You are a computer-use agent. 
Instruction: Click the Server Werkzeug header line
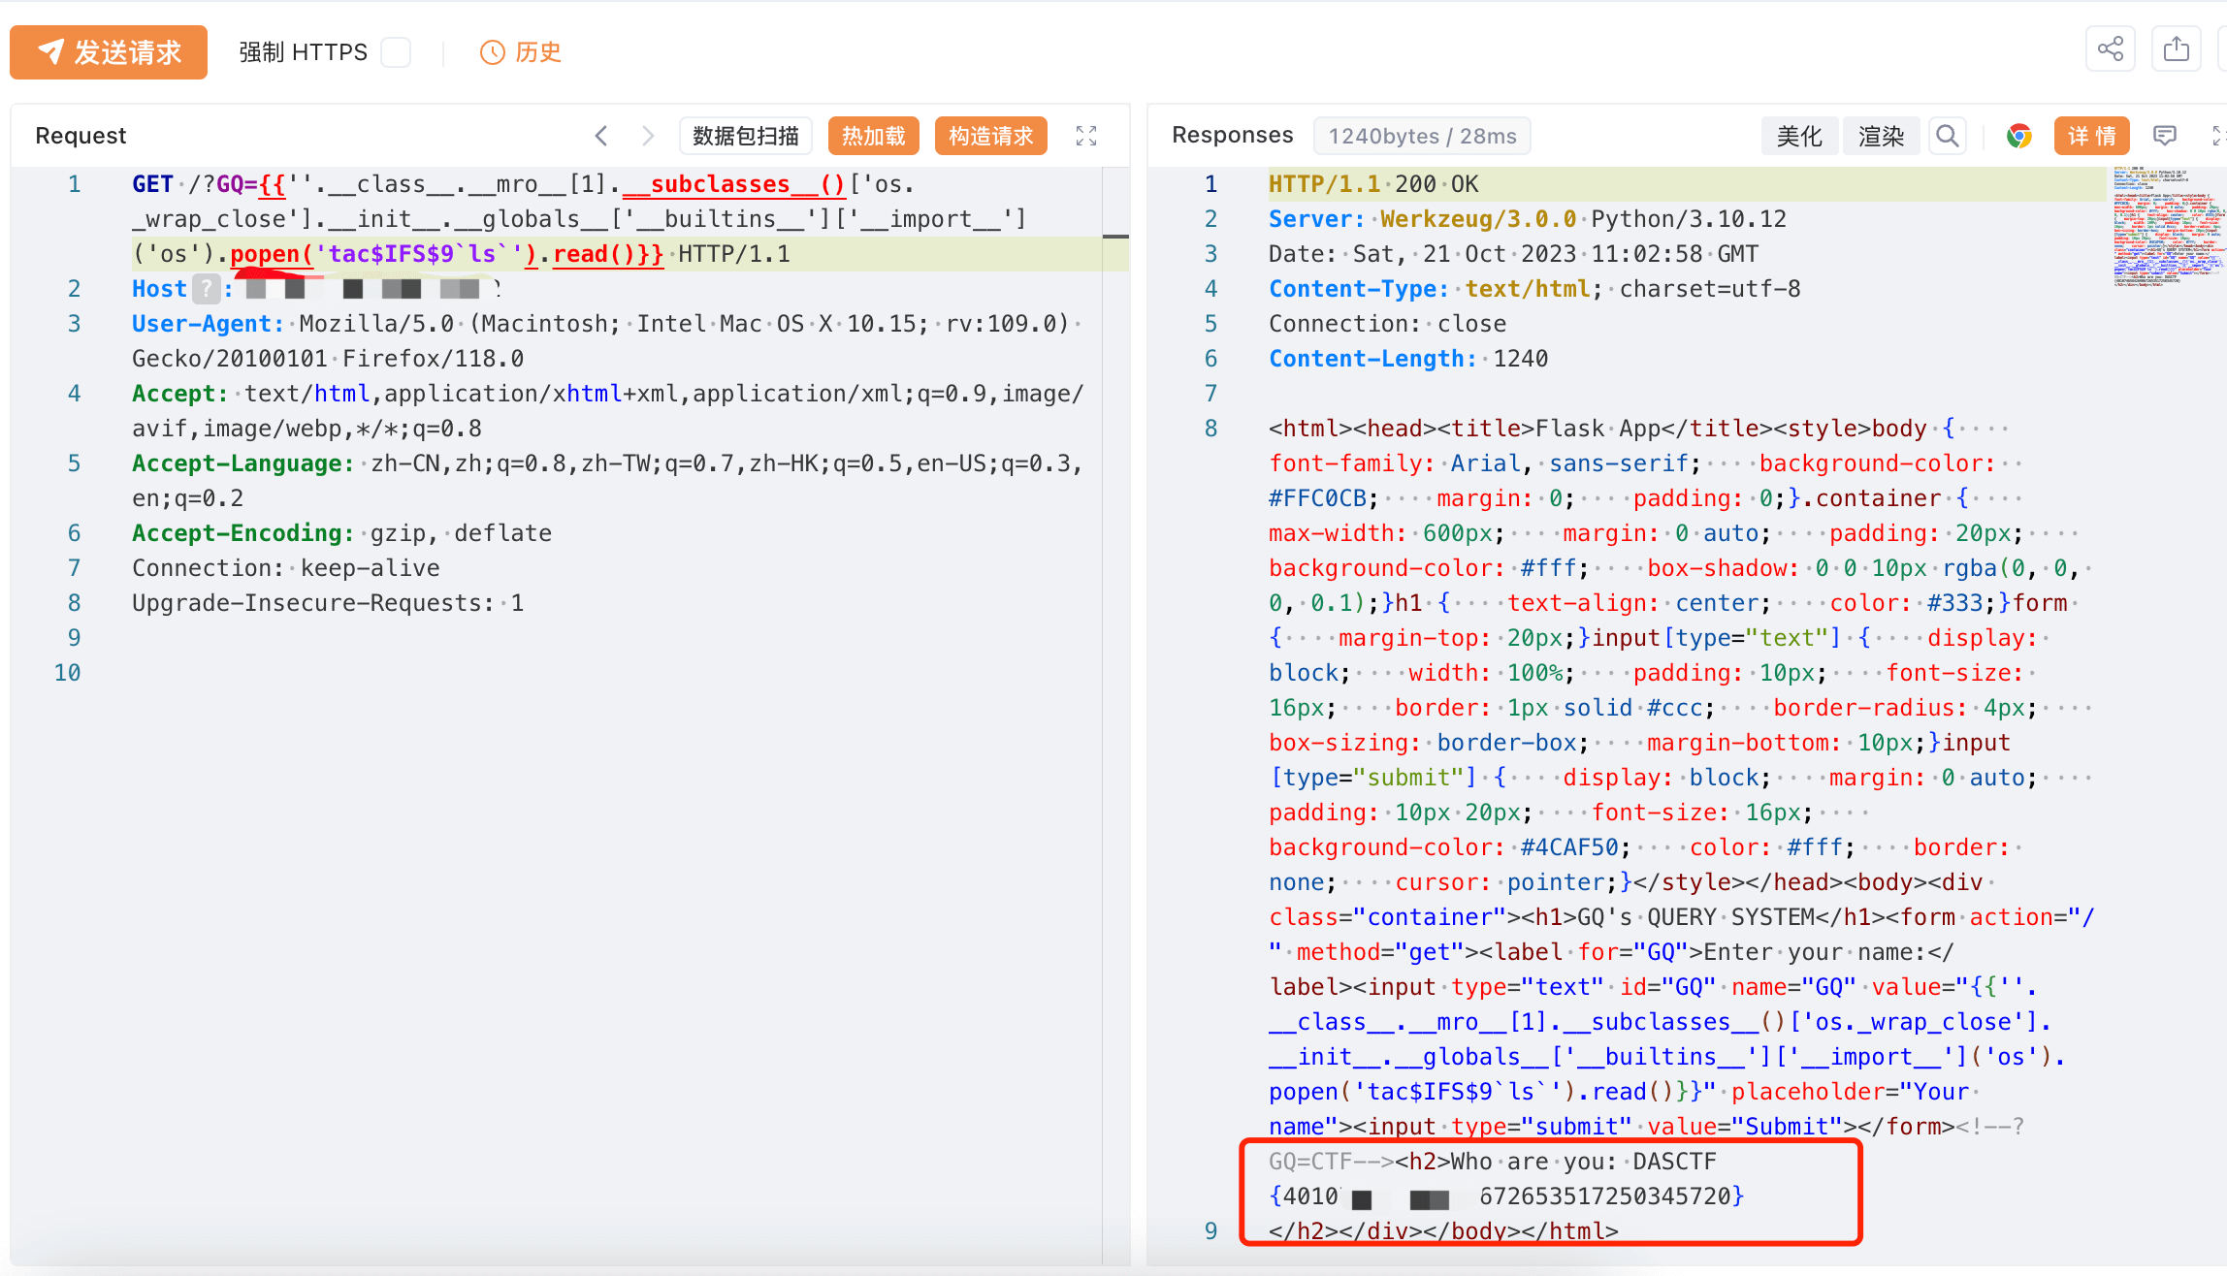pos(1528,219)
